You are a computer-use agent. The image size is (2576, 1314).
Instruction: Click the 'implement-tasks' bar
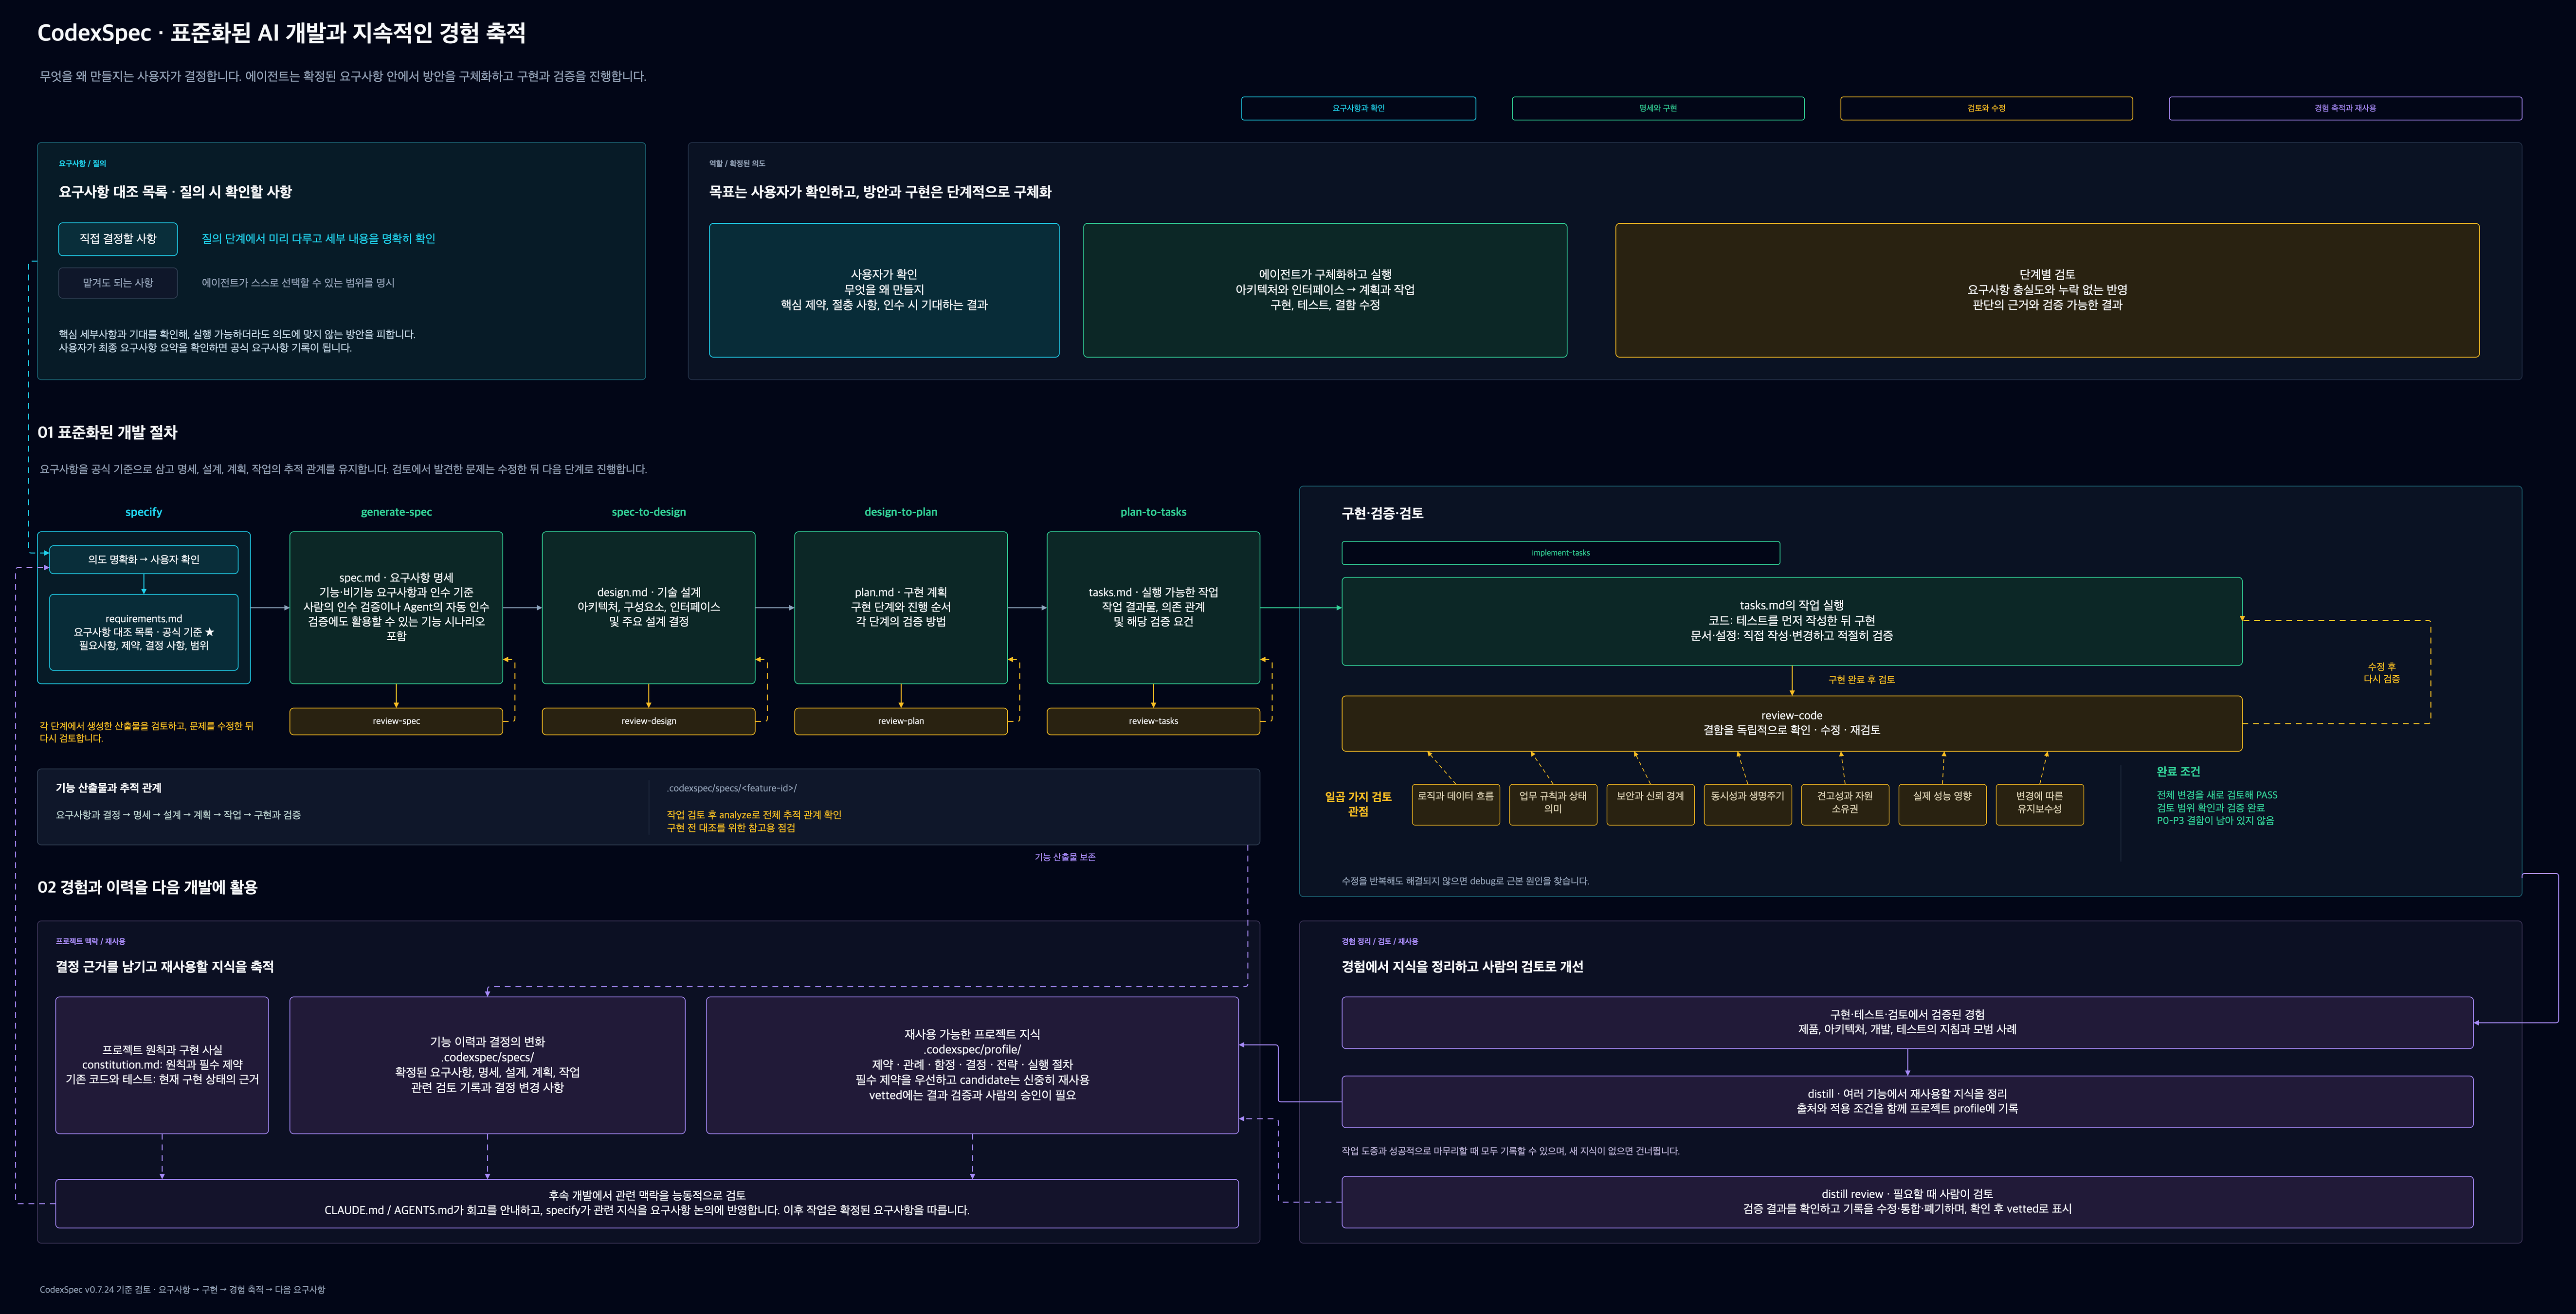(1560, 553)
